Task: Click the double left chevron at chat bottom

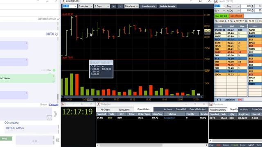Action: [x=57, y=140]
